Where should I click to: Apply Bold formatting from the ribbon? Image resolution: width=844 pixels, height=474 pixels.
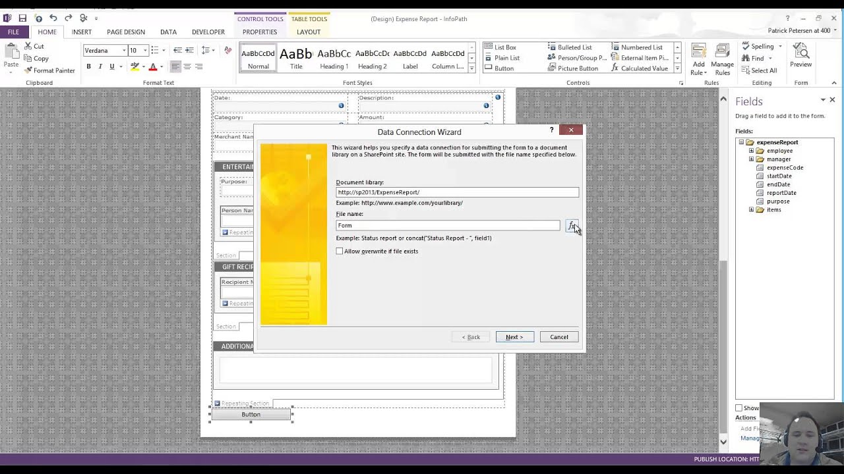88,66
